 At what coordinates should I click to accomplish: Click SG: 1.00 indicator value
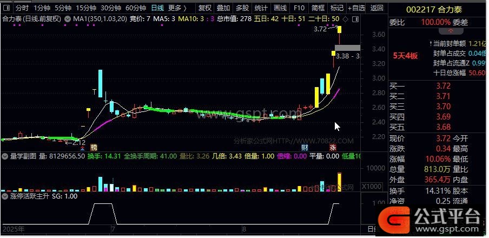pyautogui.click(x=64, y=196)
